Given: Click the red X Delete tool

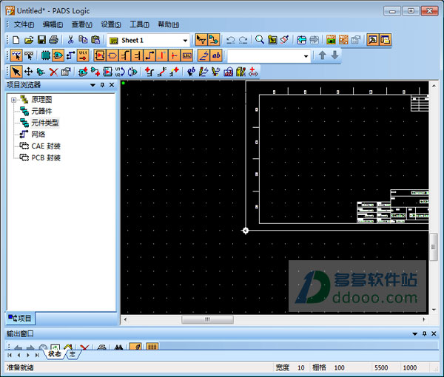Looking at the screenshot, I should (53, 72).
